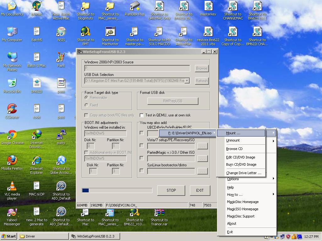Choose Mount ... from the menu
The image size is (322, 241).
[241, 133]
